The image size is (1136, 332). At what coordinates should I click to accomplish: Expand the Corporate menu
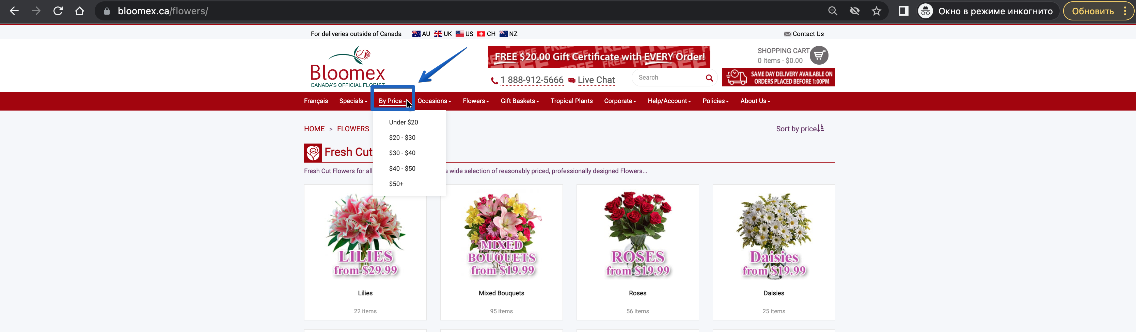click(620, 101)
